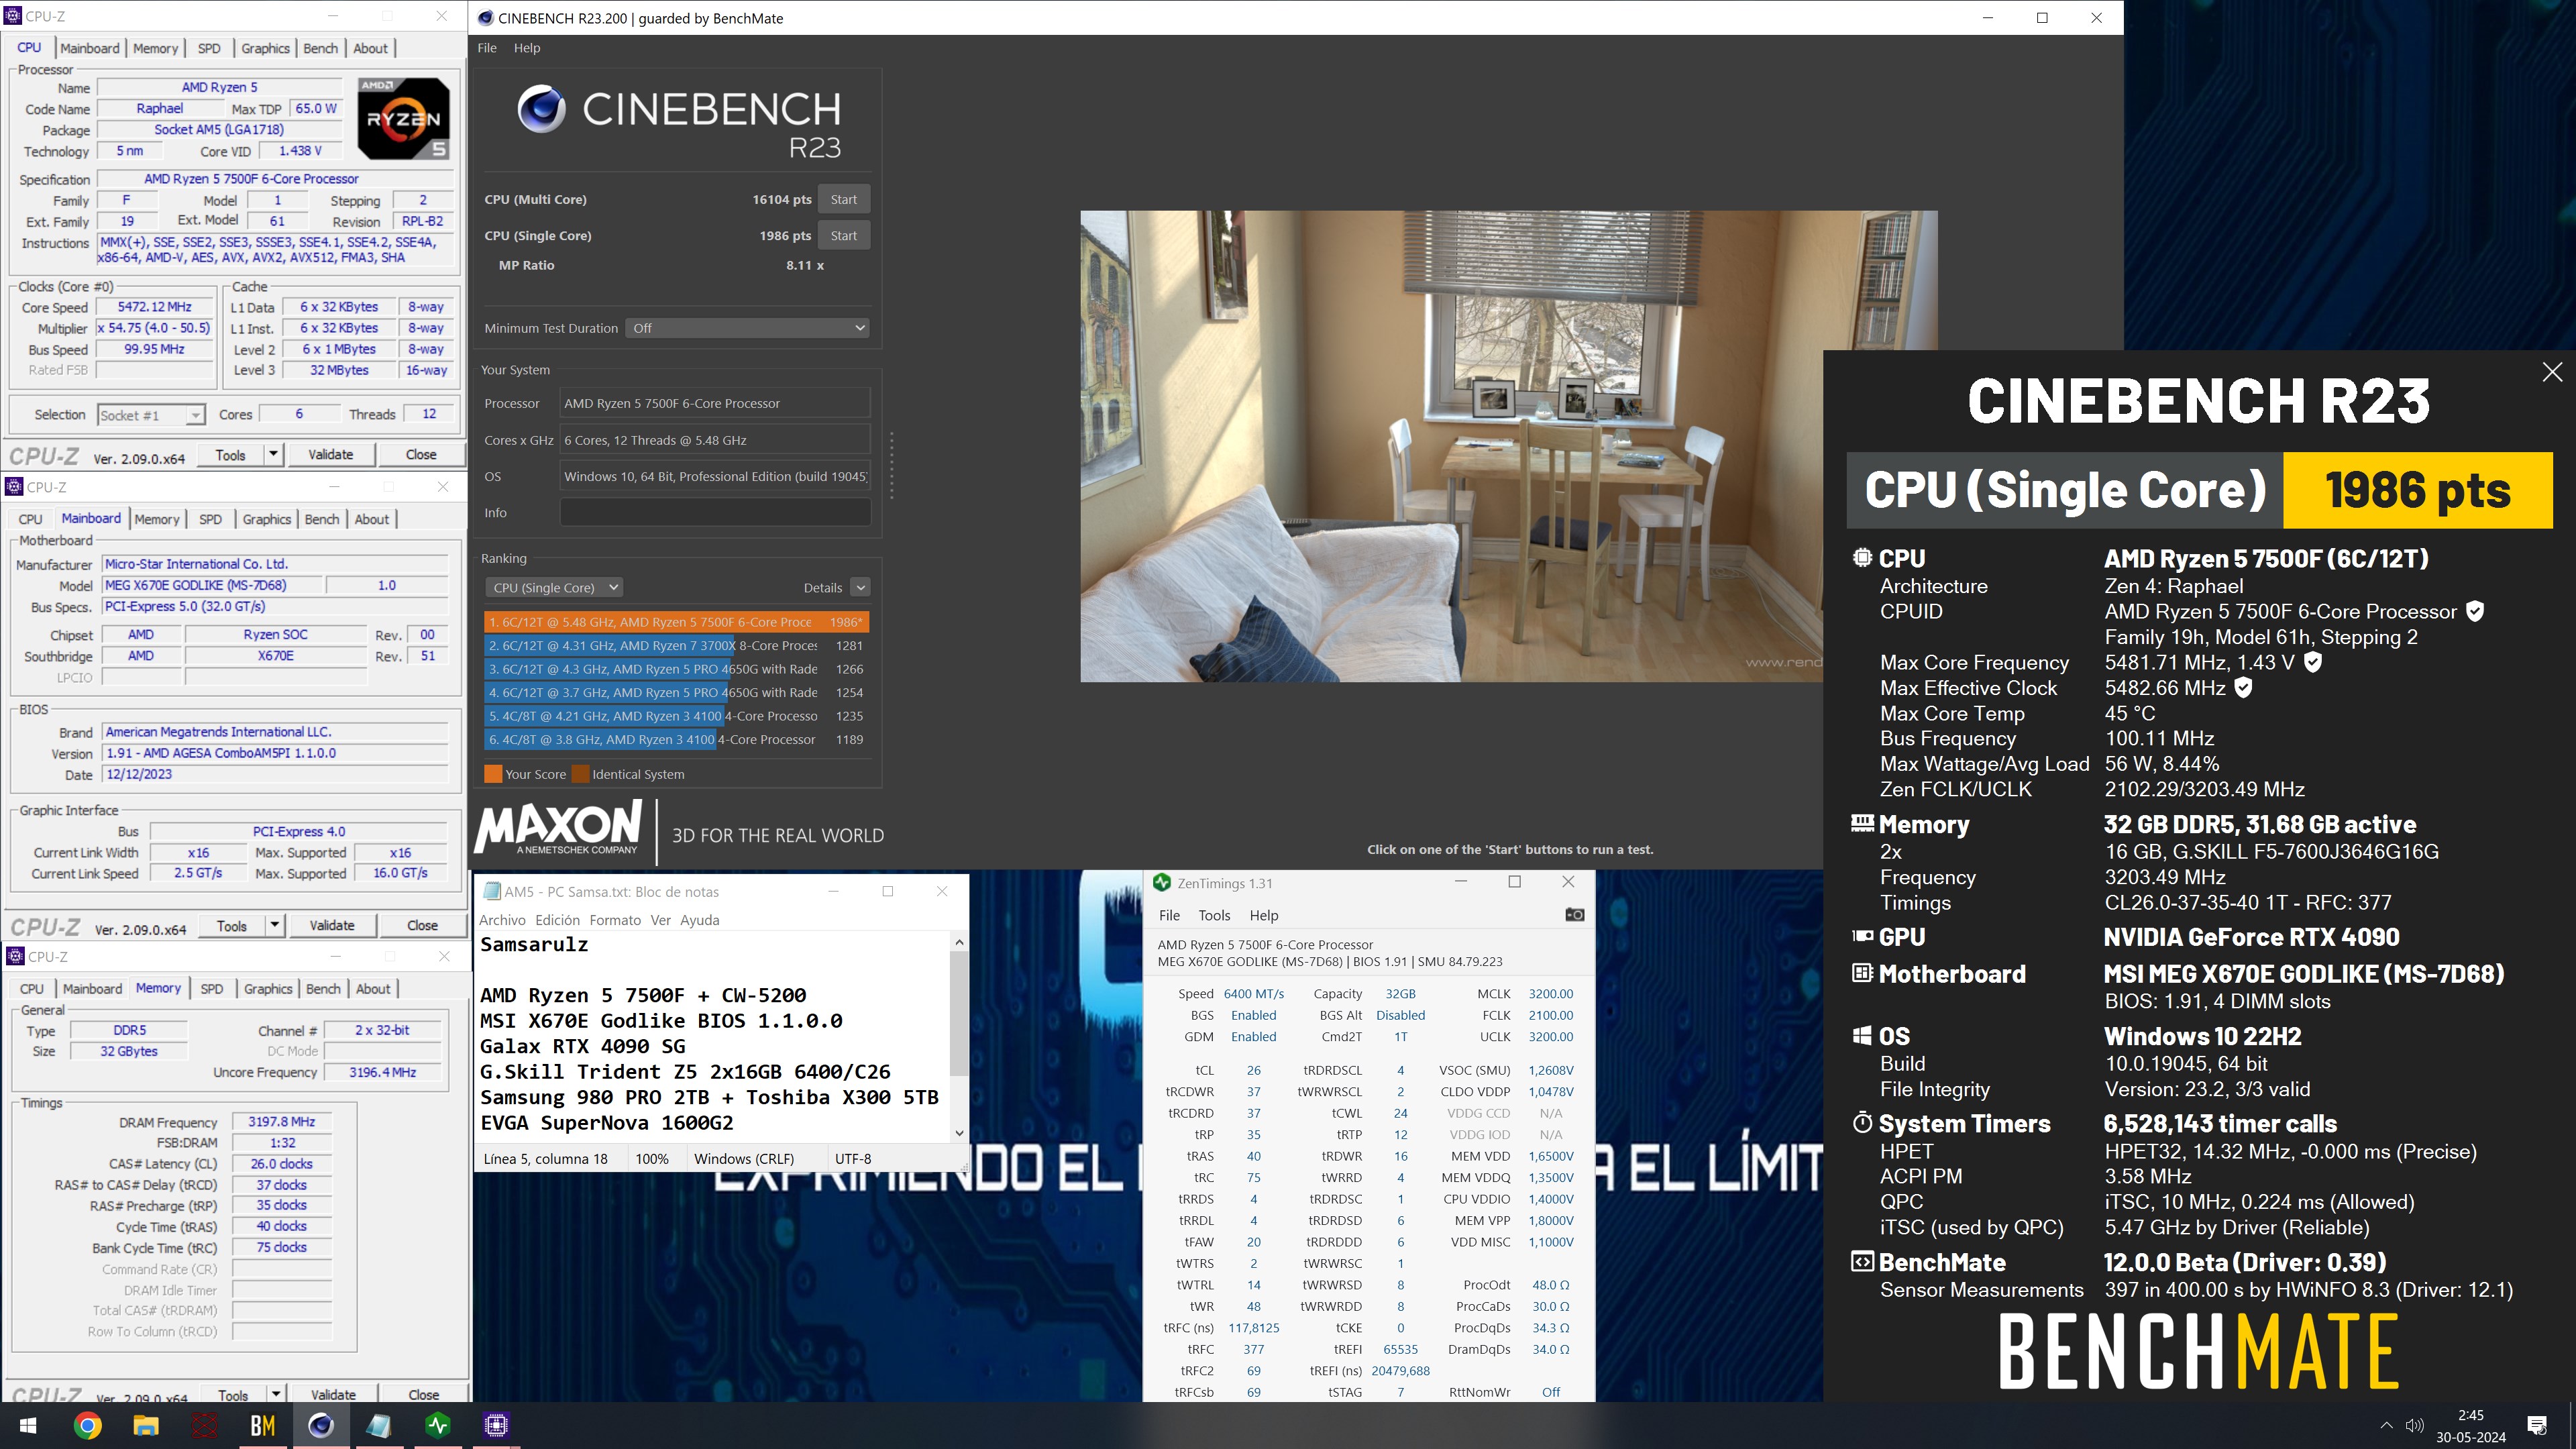
Task: Click the red atom-shaped taskbar icon
Action: tap(204, 1425)
